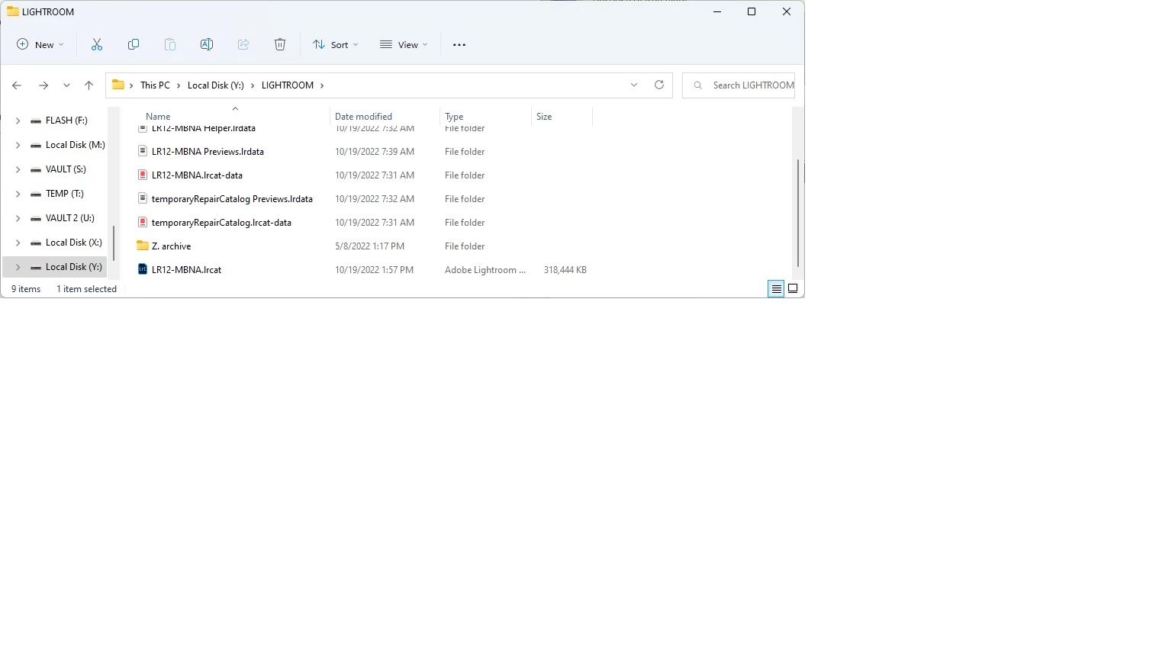Click temporaryRepairCatalog.lrcat-data red icon
The width and height of the screenshot is (1172, 659).
(142, 222)
